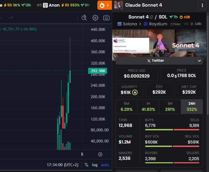
Task: Click the SELL VOL $591K value
Action: (x=193, y=142)
